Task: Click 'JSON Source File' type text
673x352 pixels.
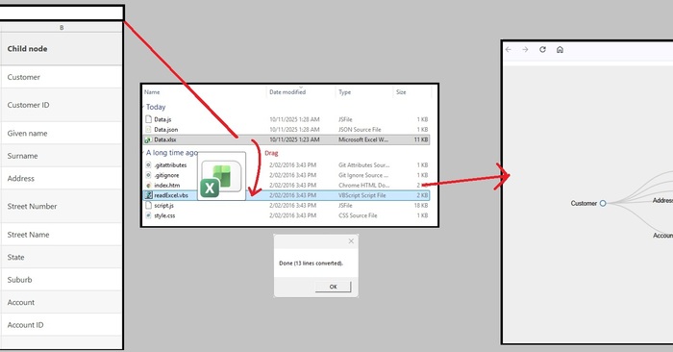Action: [x=360, y=129]
